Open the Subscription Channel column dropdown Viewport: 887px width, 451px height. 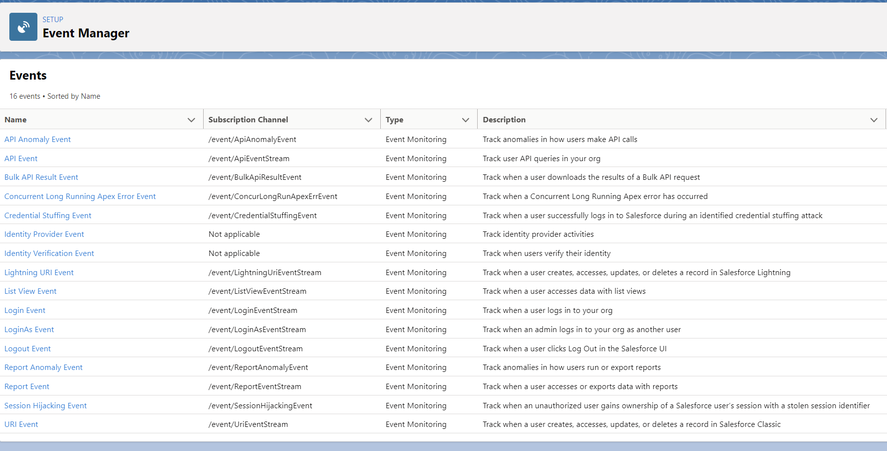(368, 119)
